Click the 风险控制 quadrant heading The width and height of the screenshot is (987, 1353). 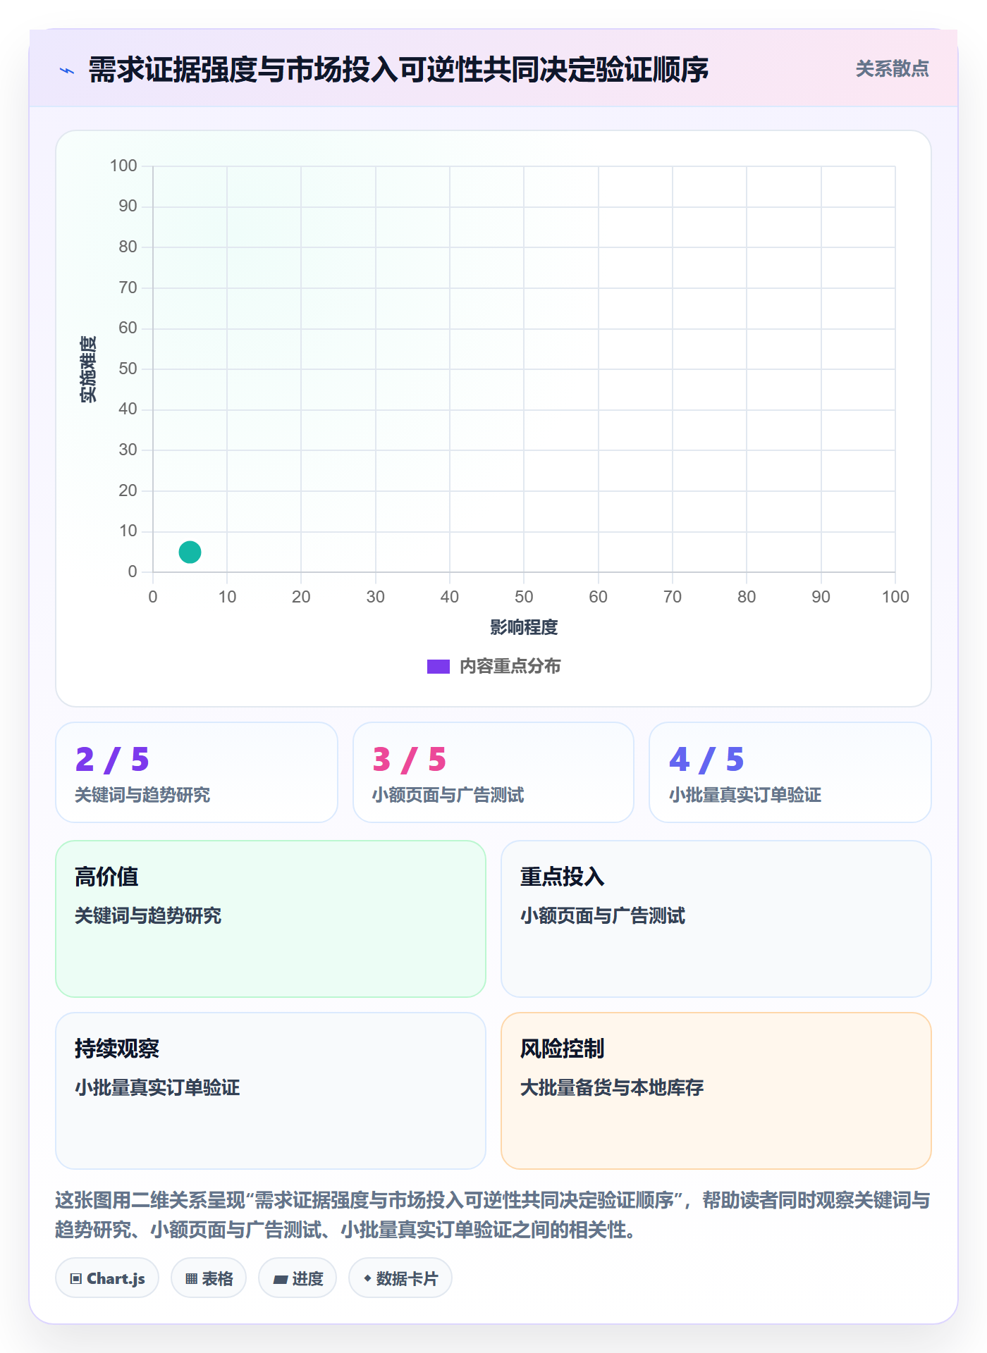point(563,1049)
